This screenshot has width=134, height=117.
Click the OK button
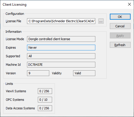tap(120, 17)
